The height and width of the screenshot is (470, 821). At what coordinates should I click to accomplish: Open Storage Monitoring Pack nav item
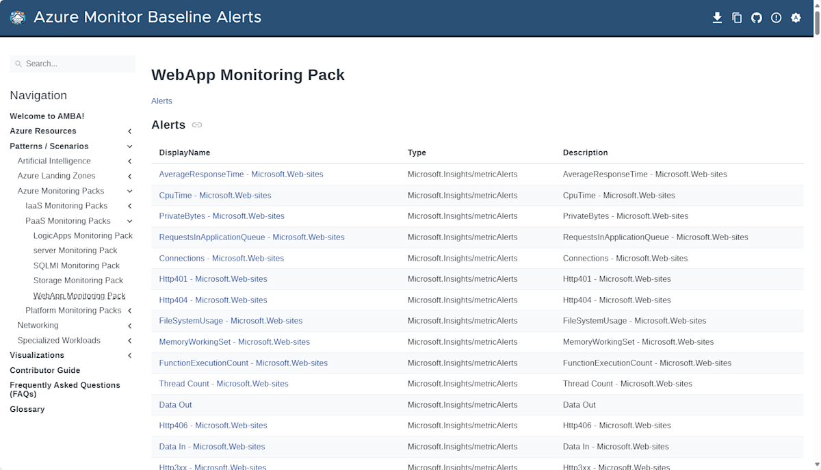(x=78, y=280)
